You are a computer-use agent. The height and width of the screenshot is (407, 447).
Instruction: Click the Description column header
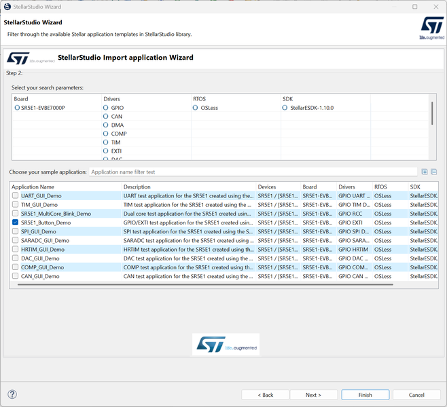(189, 187)
